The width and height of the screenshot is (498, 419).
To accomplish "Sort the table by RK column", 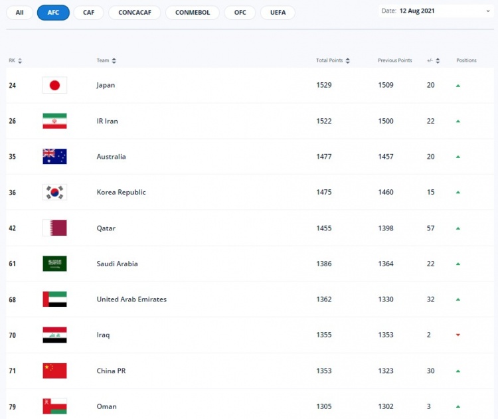I will click(20, 60).
